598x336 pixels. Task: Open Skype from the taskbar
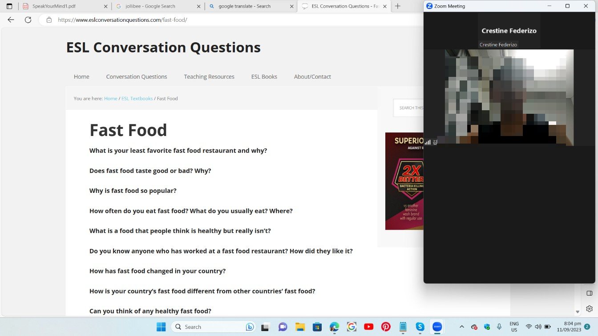tap(420, 327)
